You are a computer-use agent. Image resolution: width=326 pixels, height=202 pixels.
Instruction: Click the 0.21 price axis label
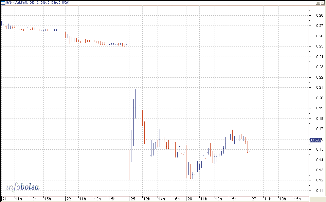[319, 87]
